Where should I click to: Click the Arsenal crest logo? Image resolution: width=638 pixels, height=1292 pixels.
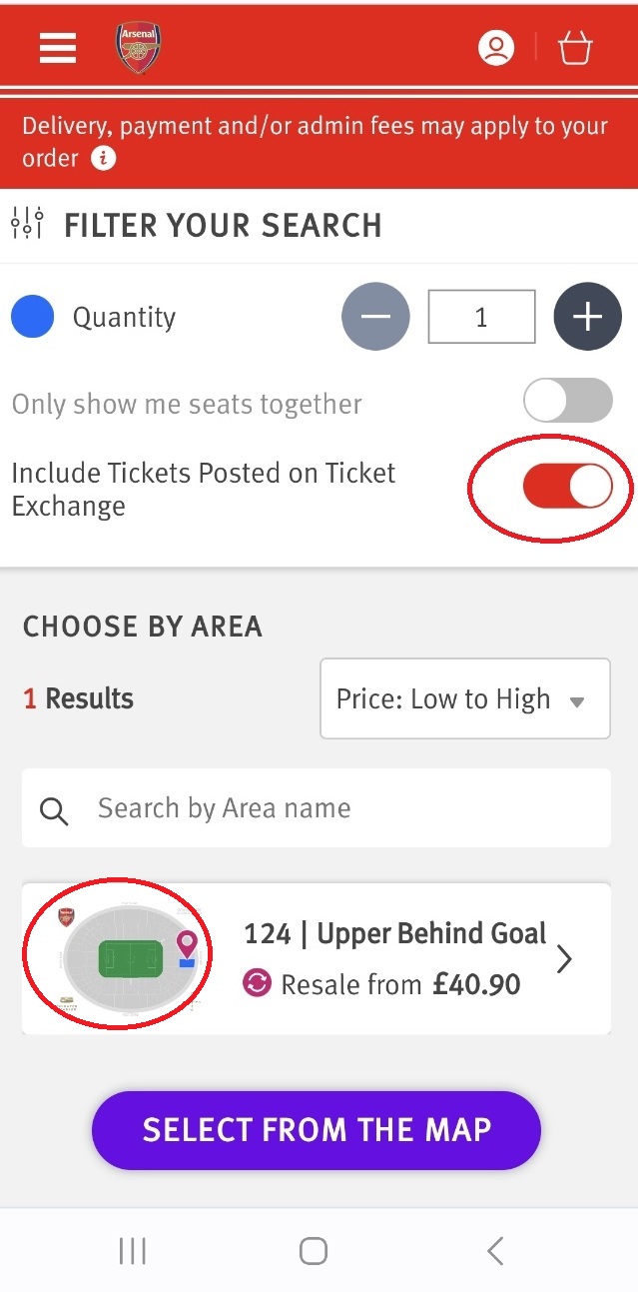pyautogui.click(x=138, y=47)
